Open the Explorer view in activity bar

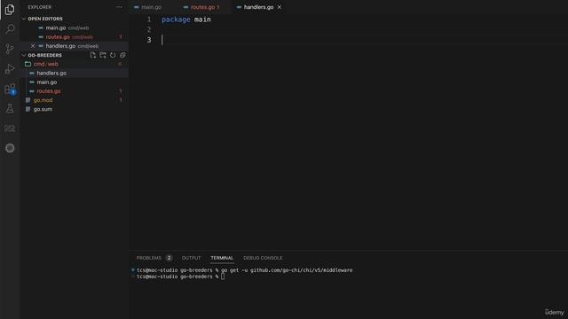(10, 10)
